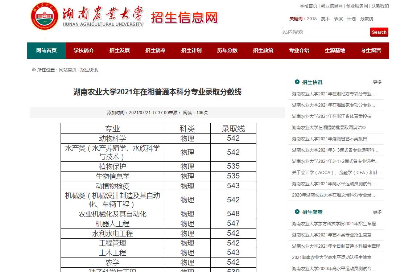Select the keyword 分数线
This screenshot has width=417, height=272.
click(x=367, y=19)
